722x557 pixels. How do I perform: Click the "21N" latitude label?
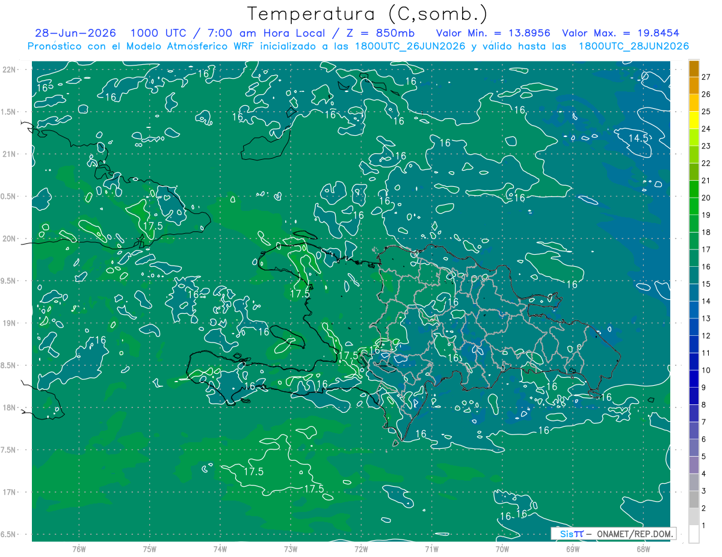click(x=10, y=154)
